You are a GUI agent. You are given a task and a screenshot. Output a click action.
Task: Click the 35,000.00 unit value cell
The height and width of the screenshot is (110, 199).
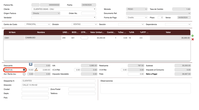[x=101, y=38]
